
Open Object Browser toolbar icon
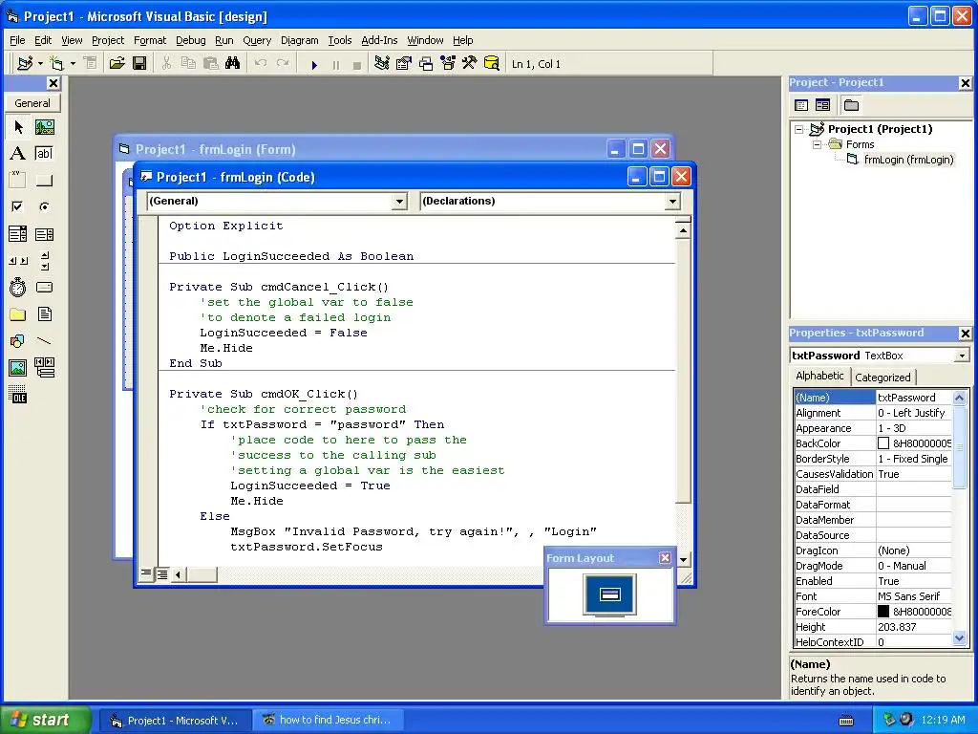pyautogui.click(x=448, y=63)
